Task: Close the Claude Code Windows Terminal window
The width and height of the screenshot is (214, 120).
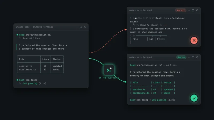Action: coord(85,27)
